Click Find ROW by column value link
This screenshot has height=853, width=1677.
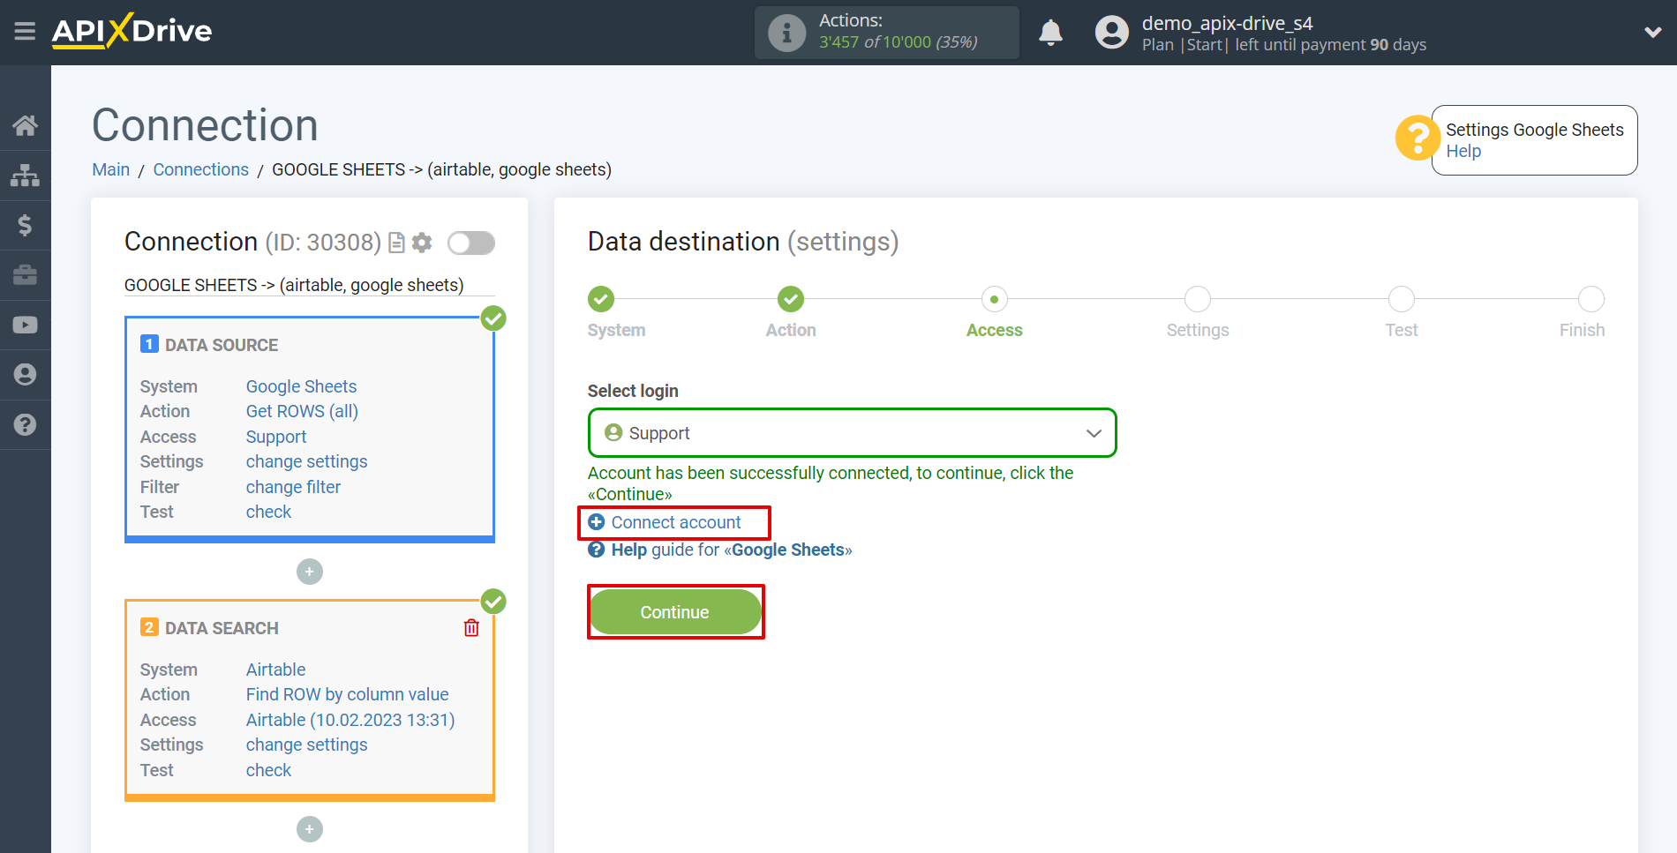coord(347,694)
